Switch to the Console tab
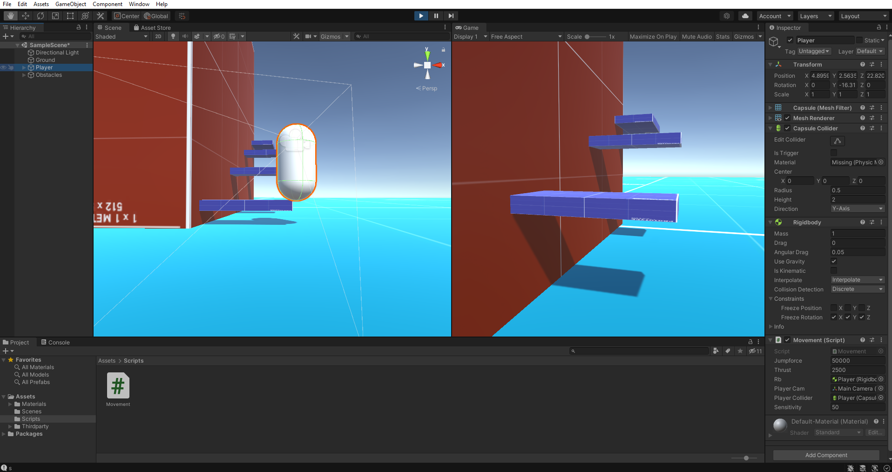 [x=55, y=342]
